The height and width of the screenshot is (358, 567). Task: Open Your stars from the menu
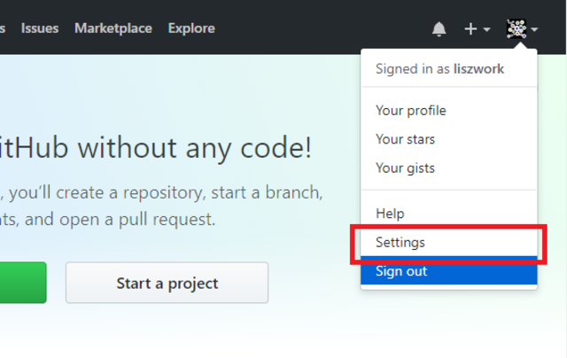coord(449,139)
